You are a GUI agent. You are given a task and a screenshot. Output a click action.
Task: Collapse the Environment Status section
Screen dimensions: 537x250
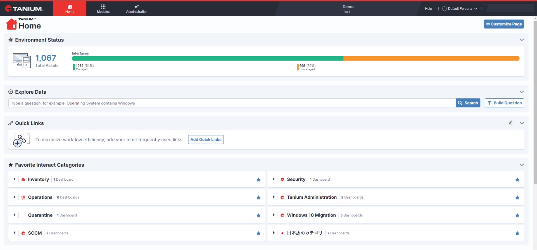(522, 40)
